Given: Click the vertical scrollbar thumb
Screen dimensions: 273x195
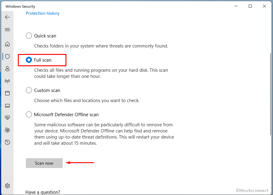Looking at the screenshot, I should [271, 94].
